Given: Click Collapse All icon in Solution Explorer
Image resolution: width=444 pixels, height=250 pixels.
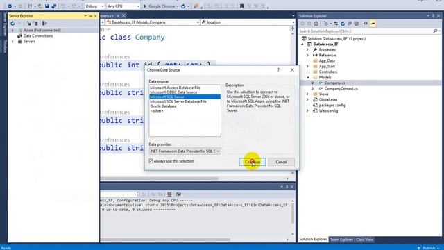Looking at the screenshot, I should tap(350, 24).
